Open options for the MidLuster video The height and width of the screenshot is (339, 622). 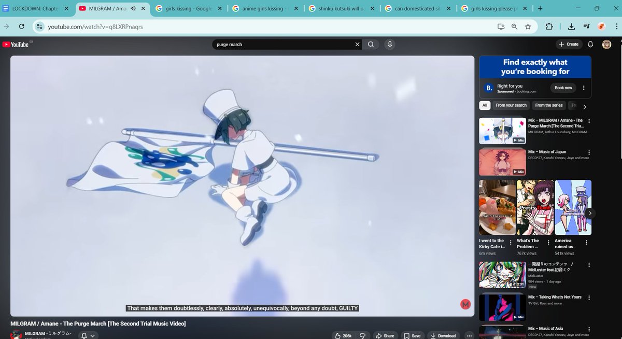click(589, 266)
